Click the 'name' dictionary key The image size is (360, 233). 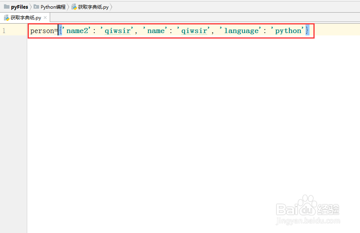[156, 30]
